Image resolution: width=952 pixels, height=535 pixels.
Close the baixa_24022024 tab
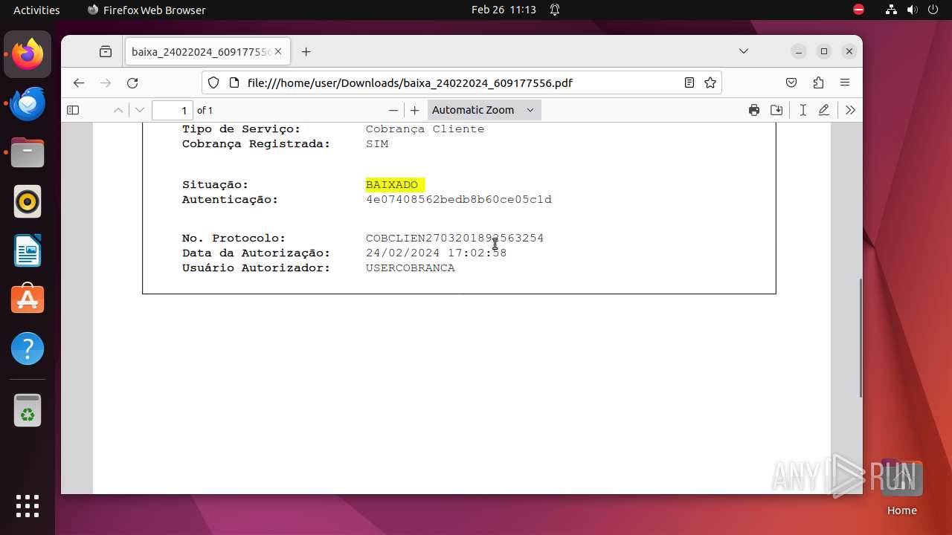tap(278, 52)
